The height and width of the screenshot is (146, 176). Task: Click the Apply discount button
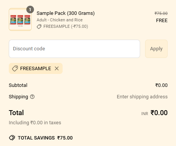[x=156, y=49]
